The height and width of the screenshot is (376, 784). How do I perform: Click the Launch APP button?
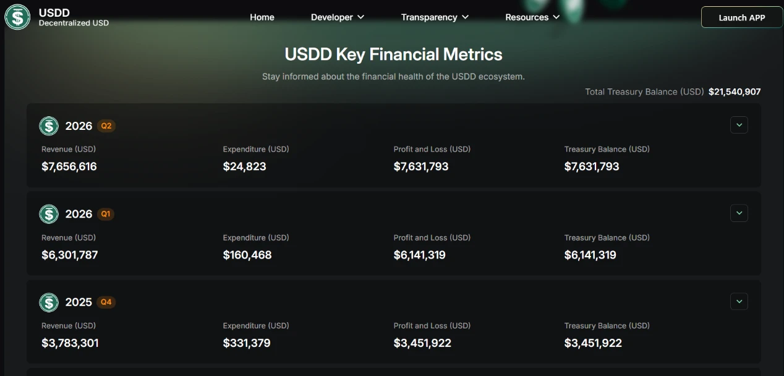point(741,17)
